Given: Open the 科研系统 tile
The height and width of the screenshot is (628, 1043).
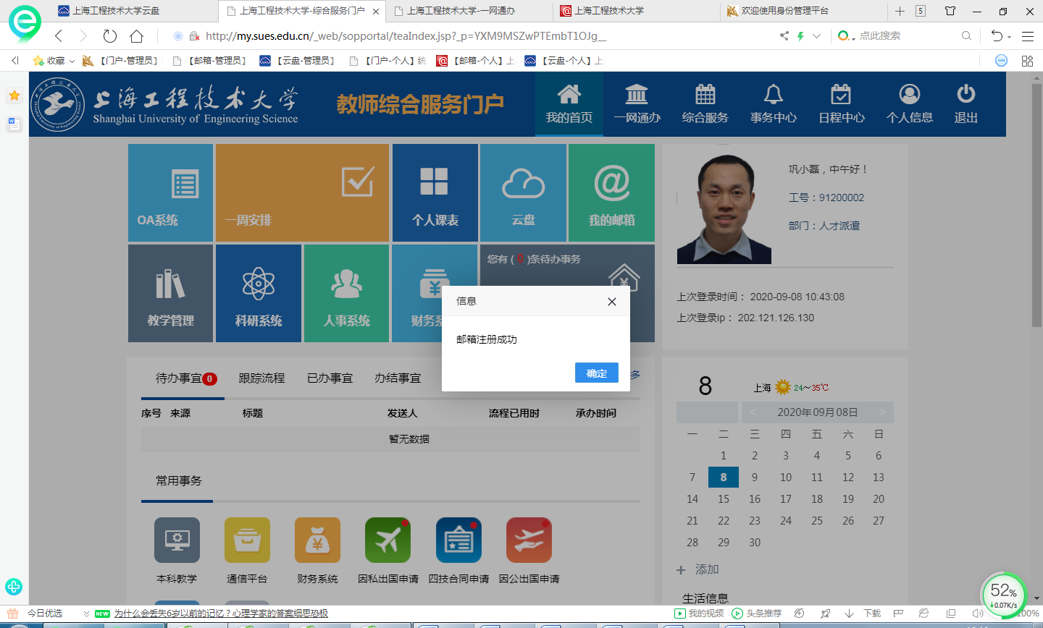Looking at the screenshot, I should (259, 293).
